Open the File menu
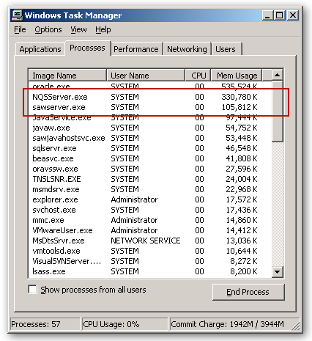The width and height of the screenshot is (312, 341). pyautogui.click(x=20, y=29)
